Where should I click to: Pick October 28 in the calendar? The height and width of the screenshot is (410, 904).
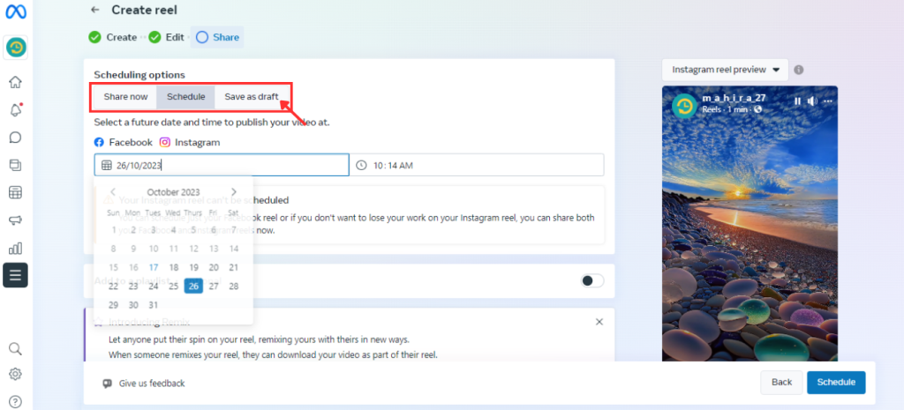point(233,287)
